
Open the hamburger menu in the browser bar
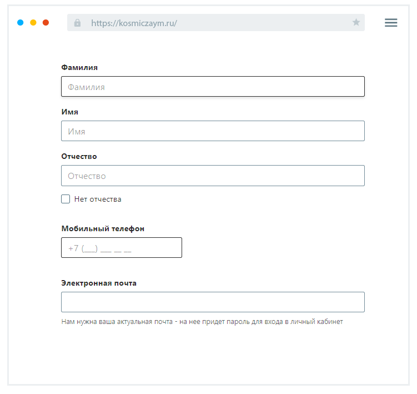point(391,23)
